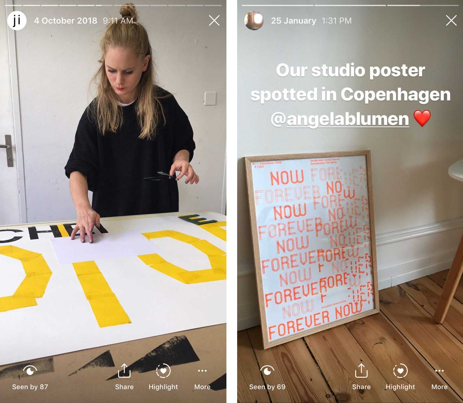Viewport: 463px width, 403px height.
Task: Open viewers list showing Seen by 69
Action: [267, 378]
